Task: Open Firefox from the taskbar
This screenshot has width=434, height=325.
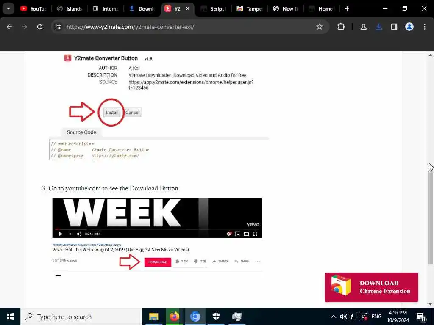Action: coord(174,317)
